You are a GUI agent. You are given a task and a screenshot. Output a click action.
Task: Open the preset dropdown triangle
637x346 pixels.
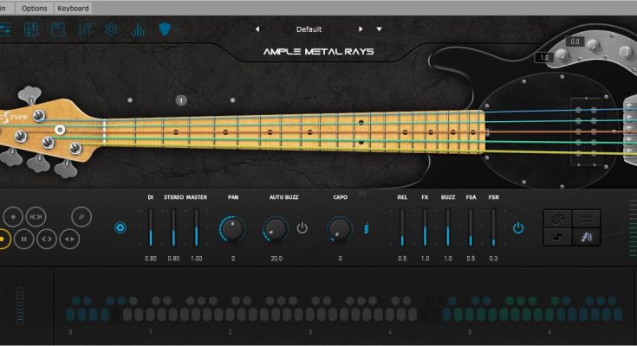coord(379,29)
